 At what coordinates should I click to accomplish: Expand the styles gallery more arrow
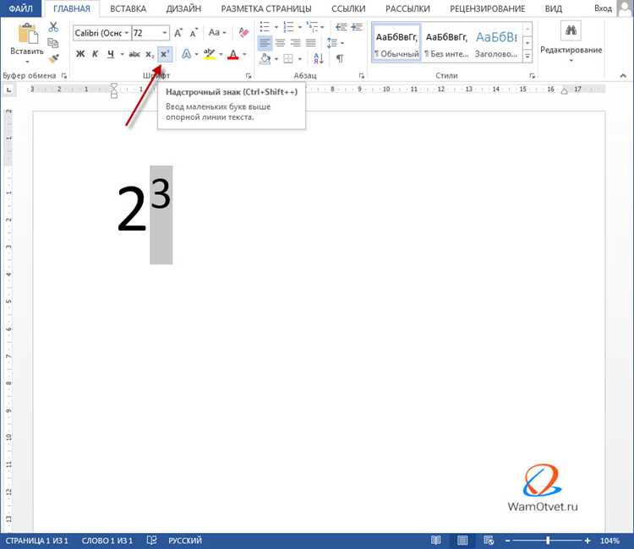coord(527,56)
